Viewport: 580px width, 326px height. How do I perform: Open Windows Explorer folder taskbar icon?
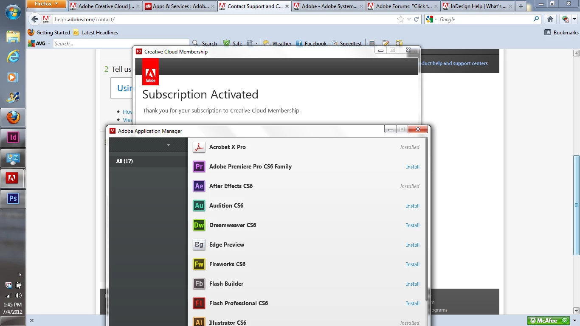13,36
